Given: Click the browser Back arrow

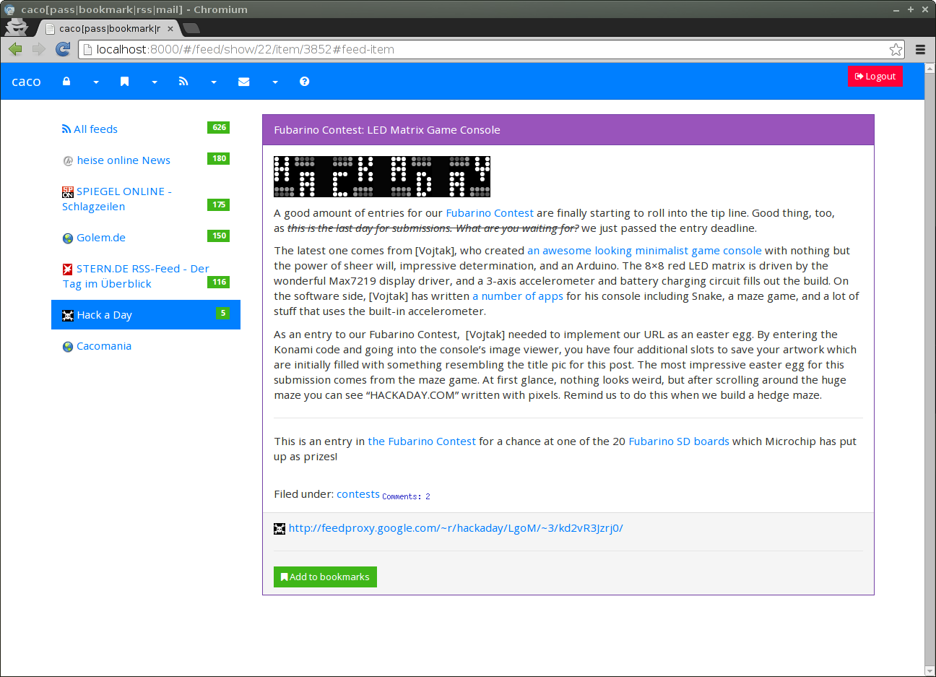Looking at the screenshot, I should coord(15,49).
